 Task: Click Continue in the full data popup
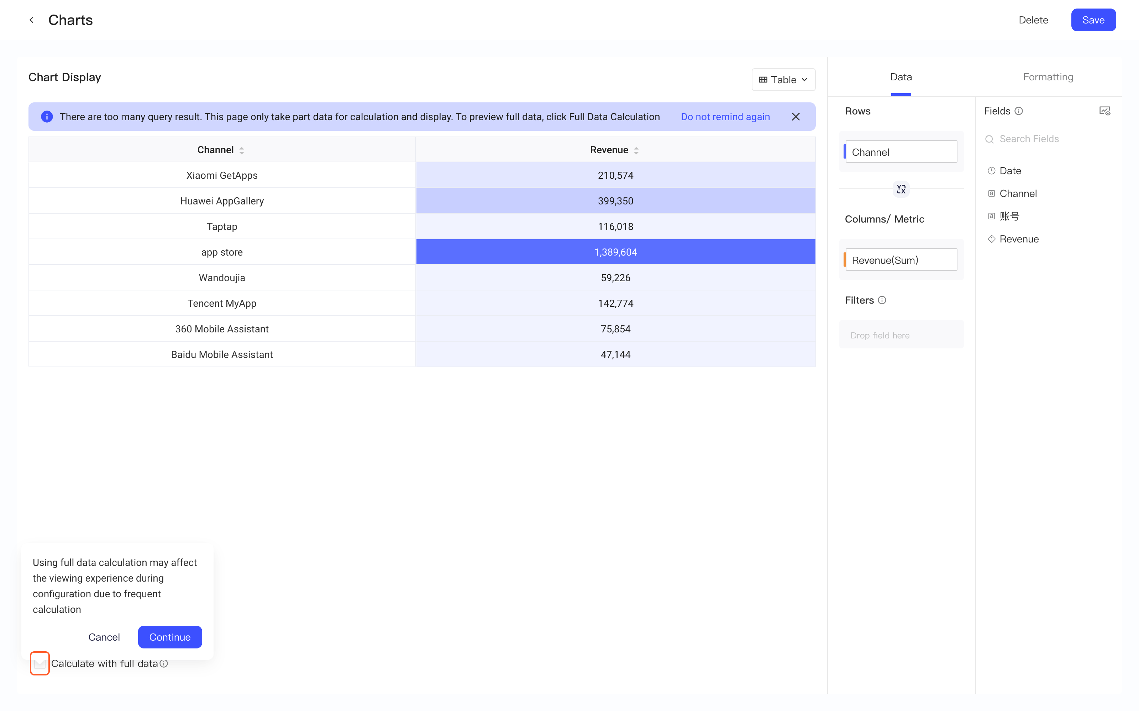click(x=170, y=637)
